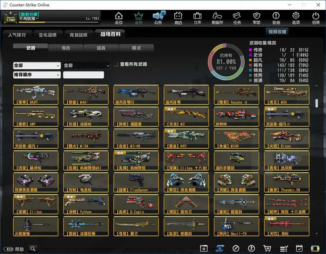Click the 返回 home icon

[119, 18]
